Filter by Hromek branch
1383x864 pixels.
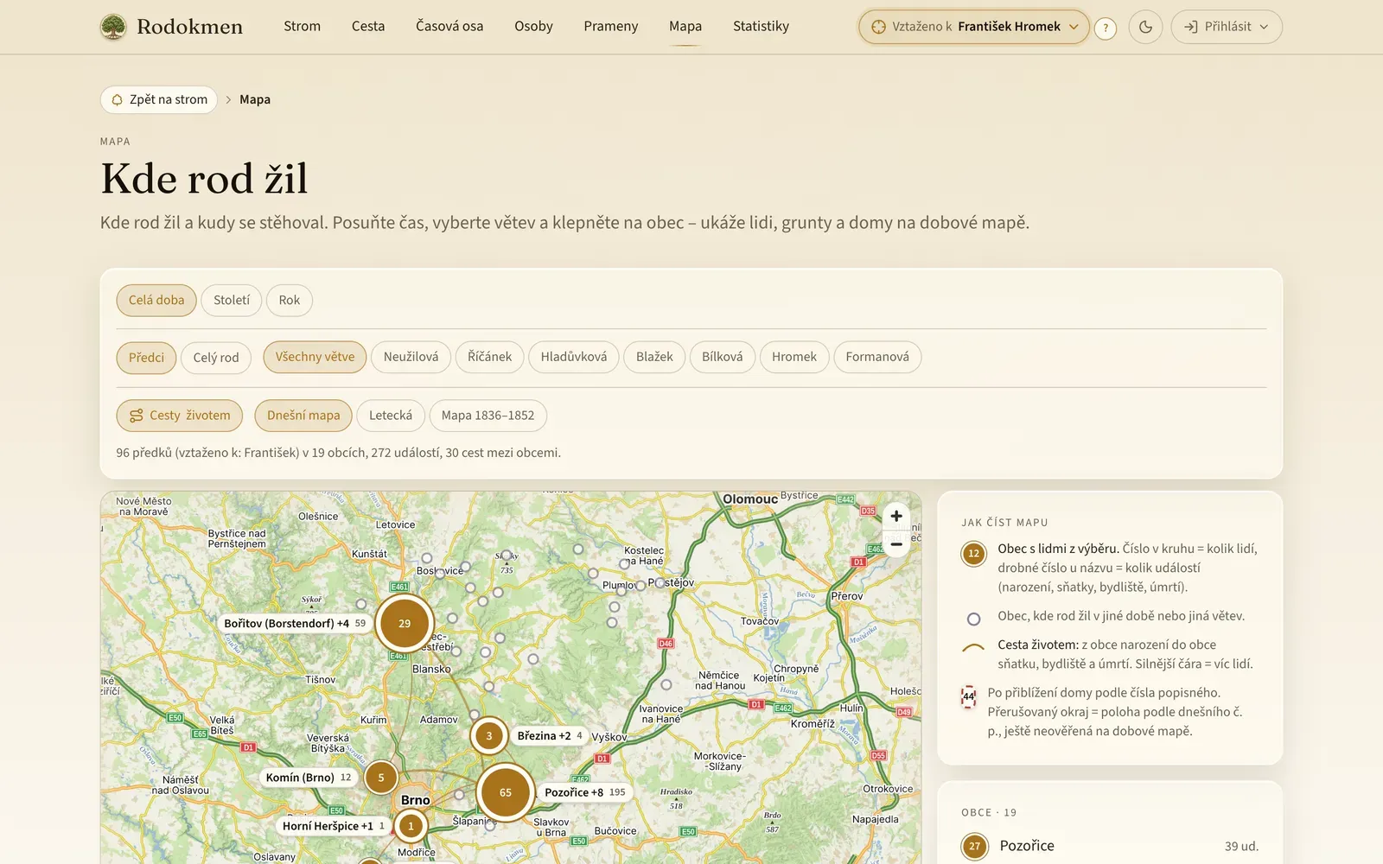794,357
